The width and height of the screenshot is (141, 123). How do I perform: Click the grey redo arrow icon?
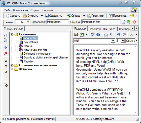pos(124,34)
